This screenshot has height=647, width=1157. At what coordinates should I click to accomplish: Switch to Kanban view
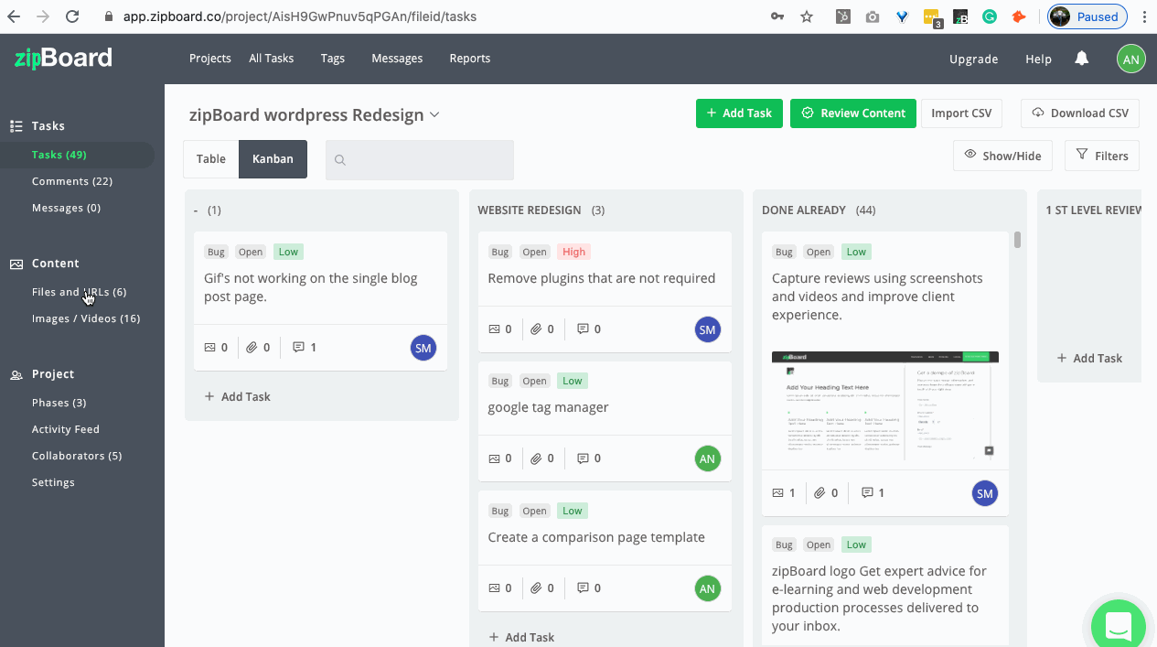coord(273,159)
